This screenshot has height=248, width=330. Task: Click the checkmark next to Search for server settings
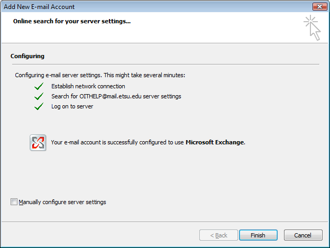pyautogui.click(x=38, y=96)
